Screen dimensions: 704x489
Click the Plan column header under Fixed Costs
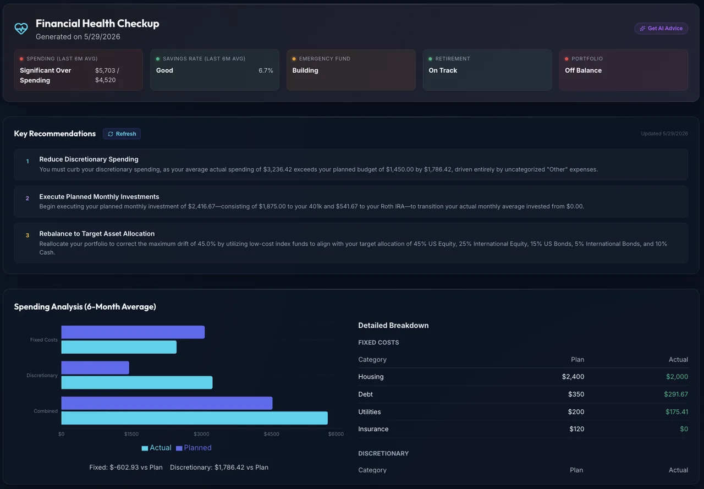577,360
